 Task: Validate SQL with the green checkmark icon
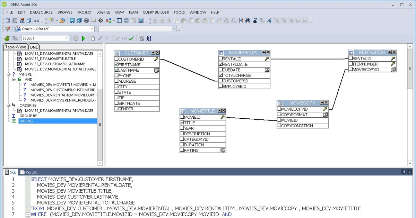click(x=131, y=38)
